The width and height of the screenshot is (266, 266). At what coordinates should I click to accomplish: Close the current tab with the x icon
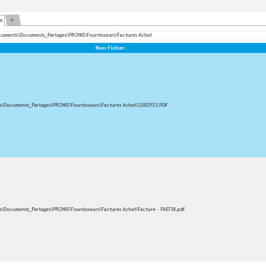tap(1, 20)
